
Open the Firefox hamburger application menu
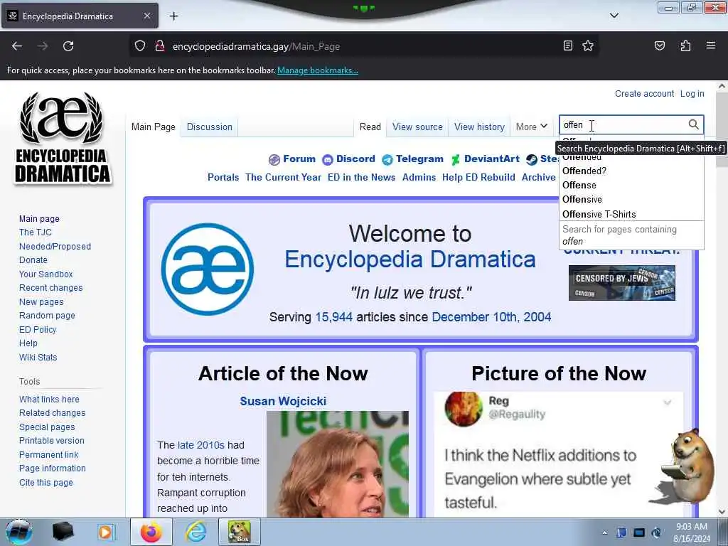[711, 46]
